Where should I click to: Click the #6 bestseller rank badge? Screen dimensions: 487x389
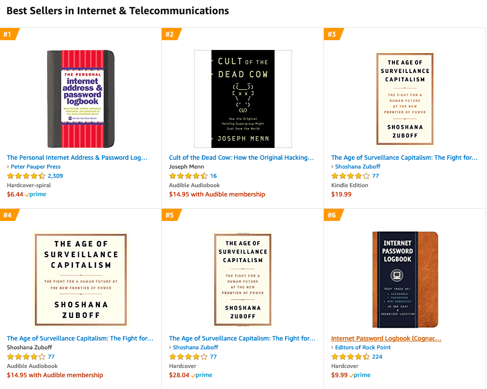[333, 215]
